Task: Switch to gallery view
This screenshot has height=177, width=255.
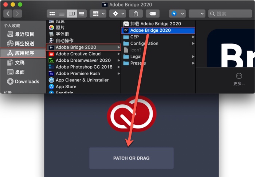Action: [82, 14]
